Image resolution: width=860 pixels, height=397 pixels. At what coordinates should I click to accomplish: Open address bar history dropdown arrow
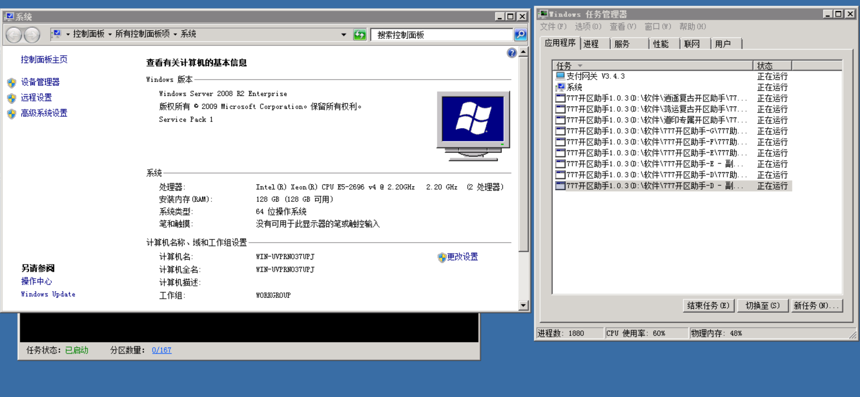pos(343,35)
